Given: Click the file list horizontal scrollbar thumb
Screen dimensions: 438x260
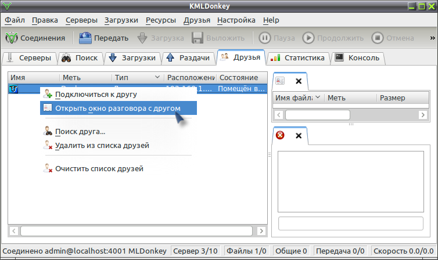Looking at the screenshot, I should tap(318, 115).
